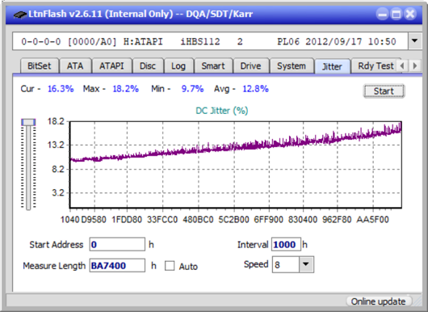Viewport: 428px width, 312px height.
Task: Enable the Auto checkbox
Action: pos(170,266)
